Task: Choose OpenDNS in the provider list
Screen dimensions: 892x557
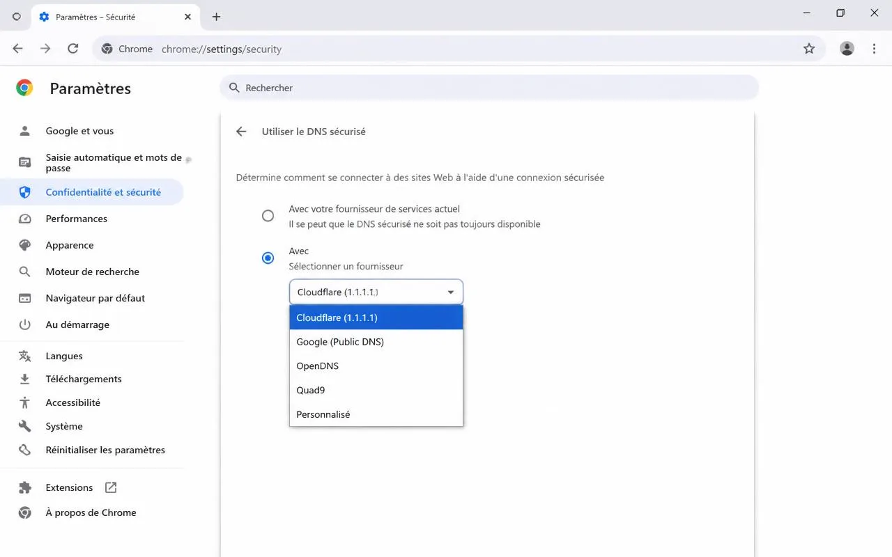Action: [x=376, y=366]
